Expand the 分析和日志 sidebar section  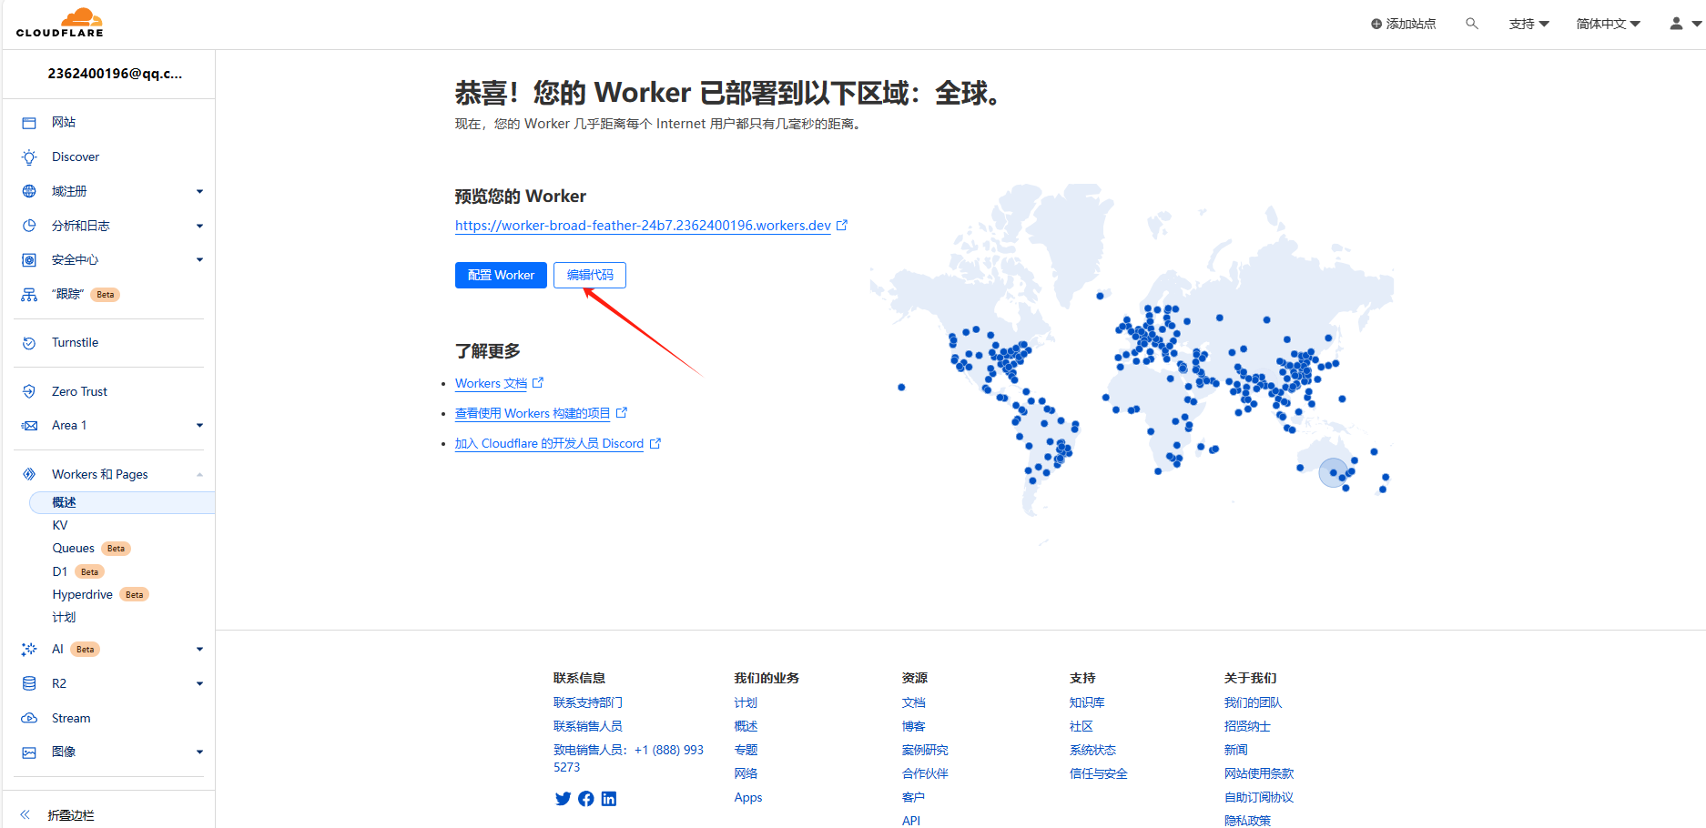pos(199,226)
